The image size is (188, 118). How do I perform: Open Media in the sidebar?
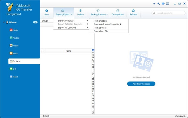point(14,30)
